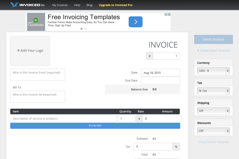Click the Rate column header
Screen dimensions: 239x159
click(141, 111)
